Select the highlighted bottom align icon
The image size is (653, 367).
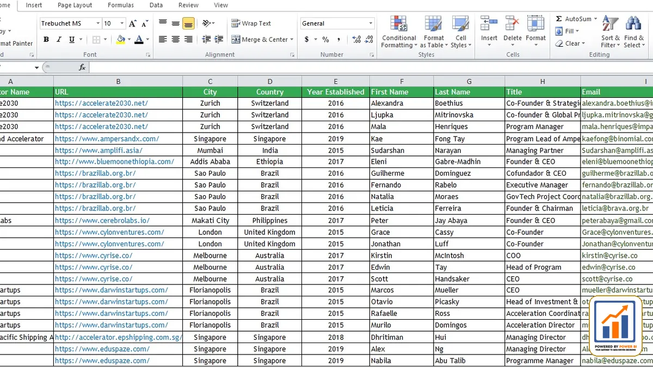pyautogui.click(x=188, y=23)
